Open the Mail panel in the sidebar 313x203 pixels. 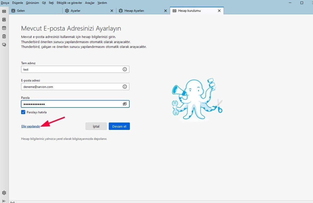click(x=4, y=11)
